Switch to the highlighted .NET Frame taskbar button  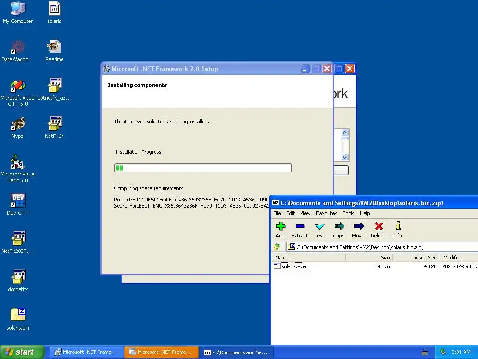(161, 352)
